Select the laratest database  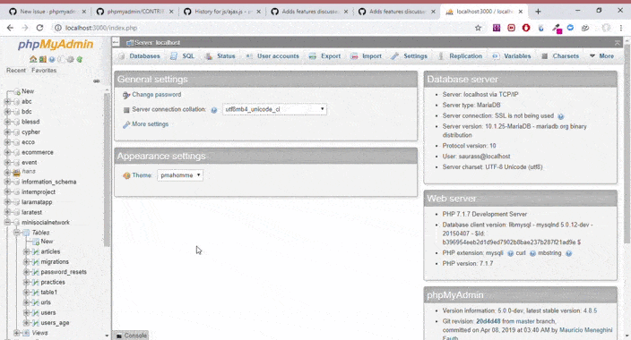point(31,213)
